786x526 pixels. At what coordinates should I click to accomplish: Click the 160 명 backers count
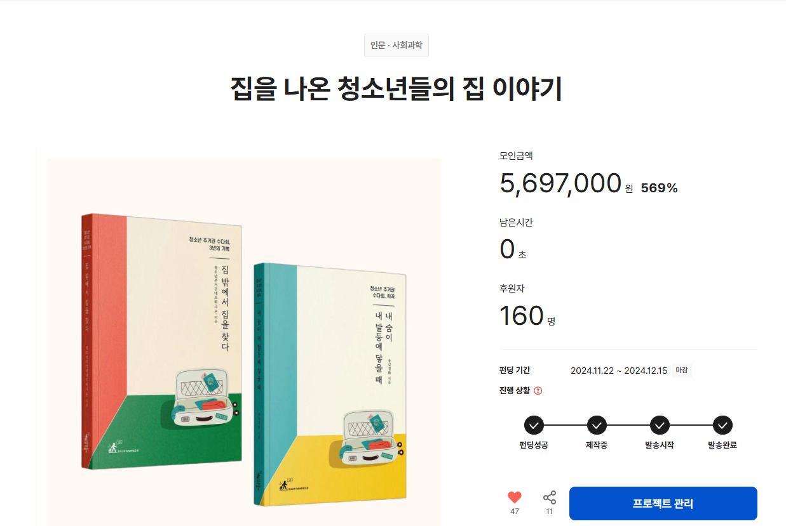click(527, 316)
